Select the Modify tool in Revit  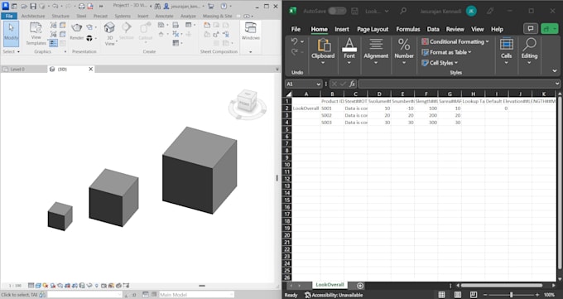[x=11, y=34]
